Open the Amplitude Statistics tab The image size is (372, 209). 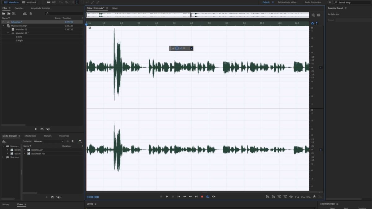click(x=40, y=8)
